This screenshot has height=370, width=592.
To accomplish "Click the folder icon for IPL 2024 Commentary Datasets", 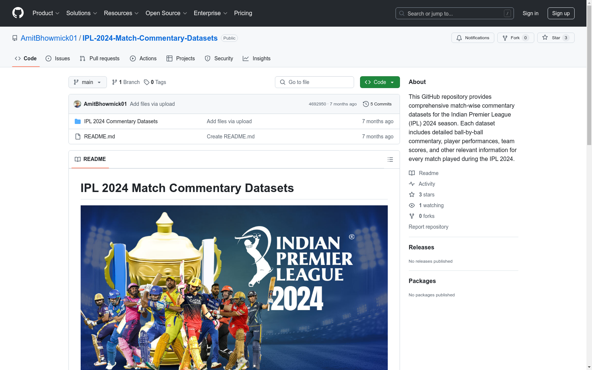I will 78,121.
